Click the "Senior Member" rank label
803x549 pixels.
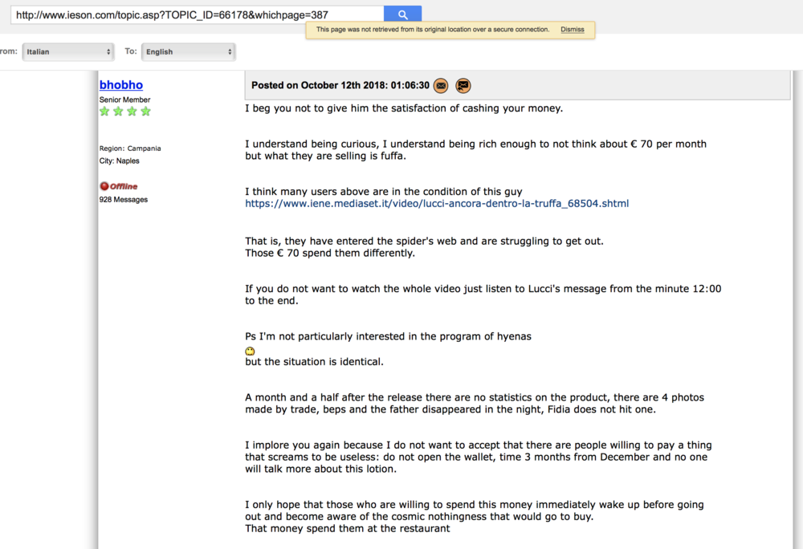point(124,100)
